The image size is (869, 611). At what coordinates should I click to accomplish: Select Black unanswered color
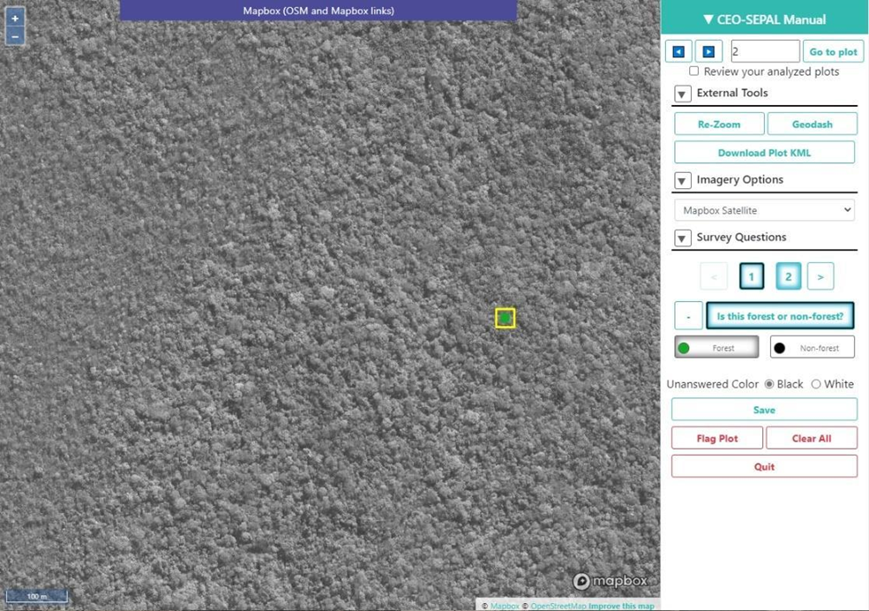click(768, 384)
